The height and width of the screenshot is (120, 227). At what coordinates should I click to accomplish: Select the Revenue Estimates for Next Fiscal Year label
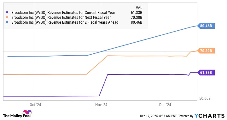(x=61, y=18)
